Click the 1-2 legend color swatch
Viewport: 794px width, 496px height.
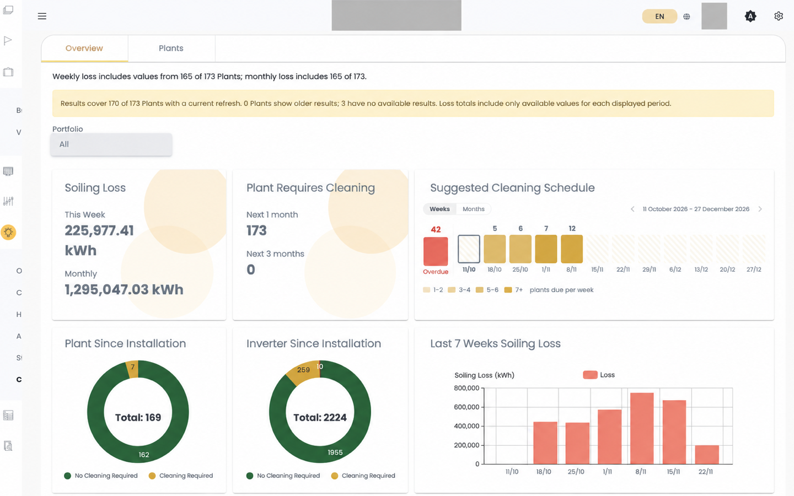coord(426,290)
